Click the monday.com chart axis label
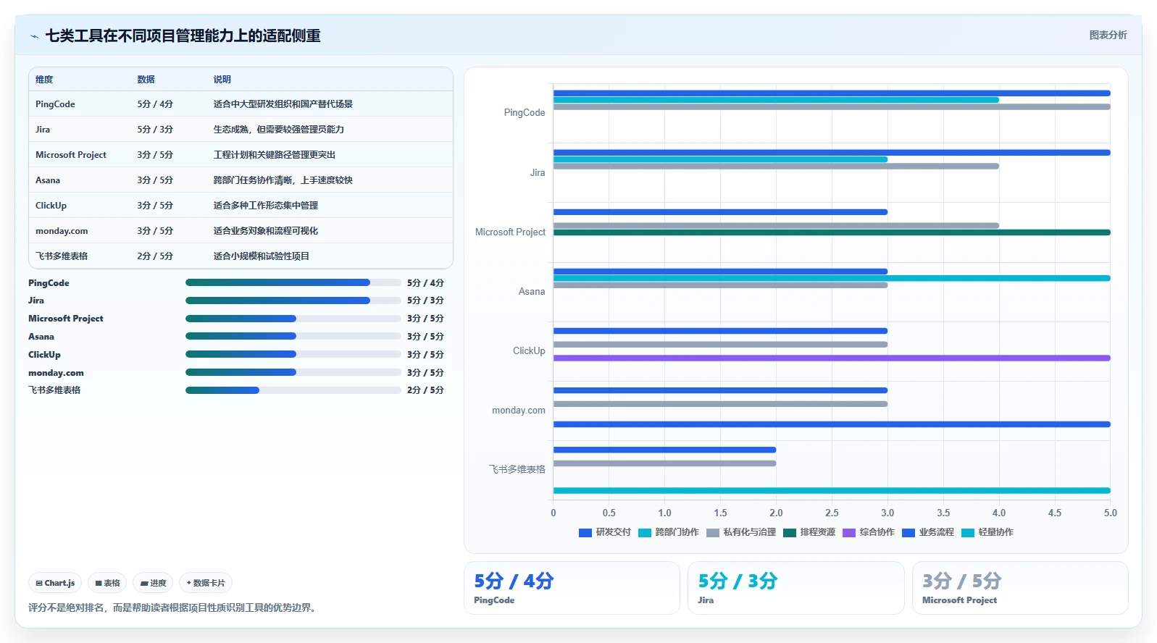The image size is (1157, 643). [519, 411]
